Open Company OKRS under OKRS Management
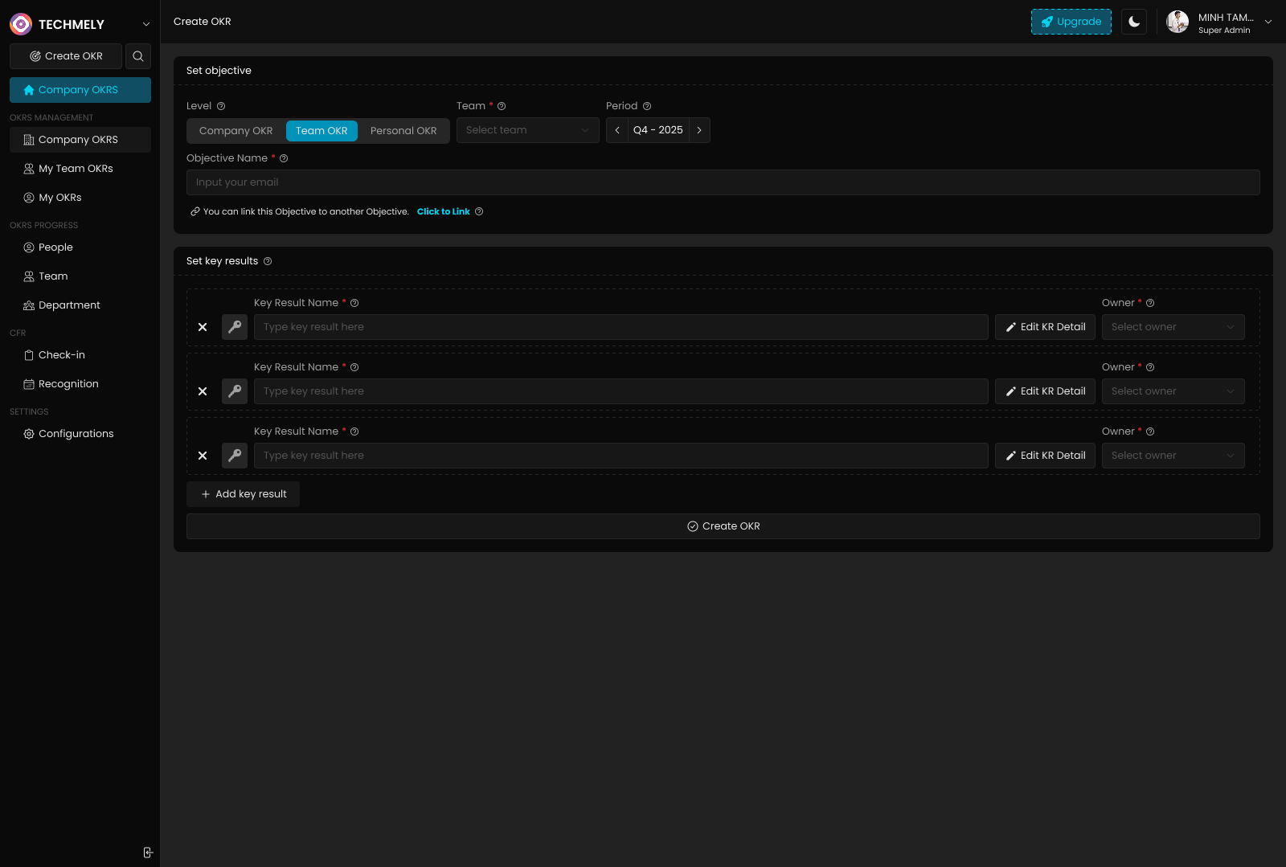 click(x=80, y=140)
